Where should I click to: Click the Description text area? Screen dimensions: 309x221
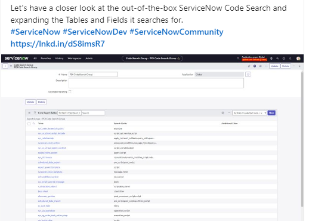point(156,83)
